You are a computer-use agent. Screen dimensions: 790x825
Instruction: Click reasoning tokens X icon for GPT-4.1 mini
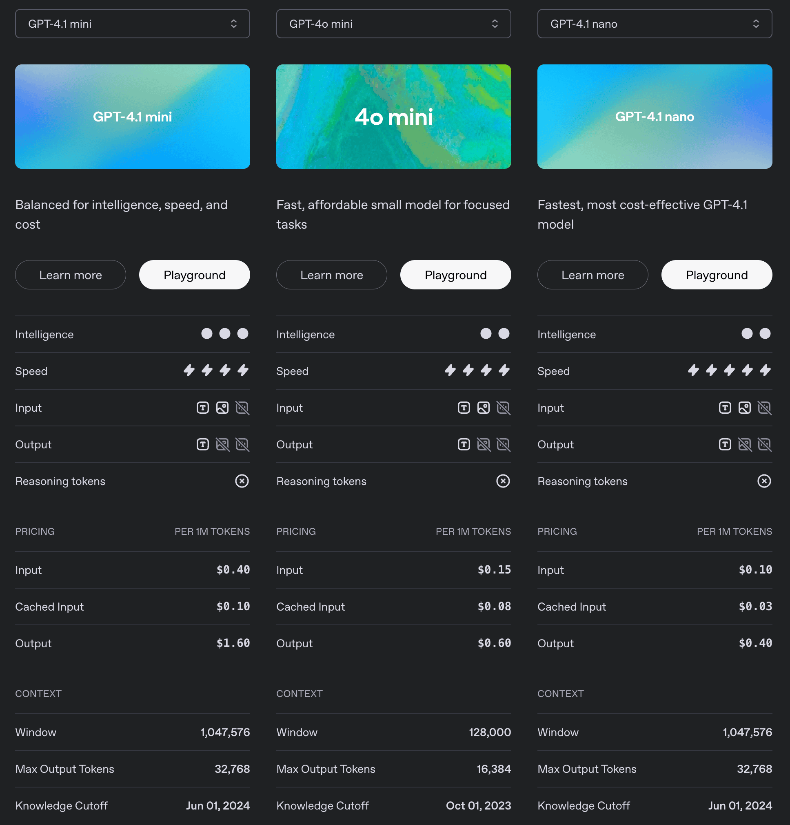tap(242, 481)
